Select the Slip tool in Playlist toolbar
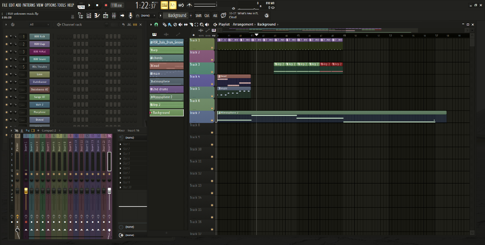Viewport: 485px width, 245px height. (186, 25)
